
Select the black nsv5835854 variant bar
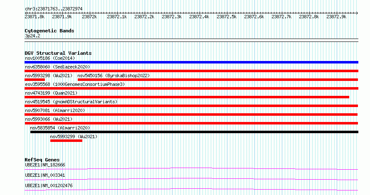(194, 132)
